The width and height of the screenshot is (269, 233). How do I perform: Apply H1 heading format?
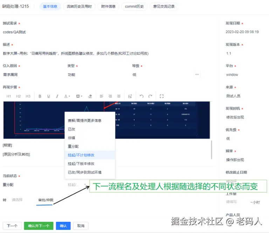click(x=8, y=96)
